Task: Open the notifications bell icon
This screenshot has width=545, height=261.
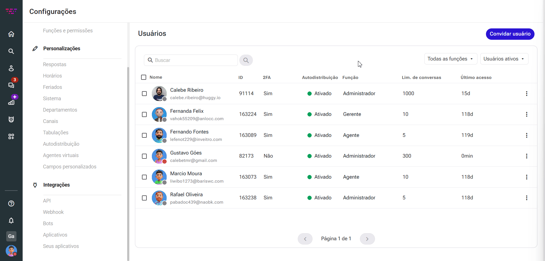Action: pyautogui.click(x=11, y=220)
